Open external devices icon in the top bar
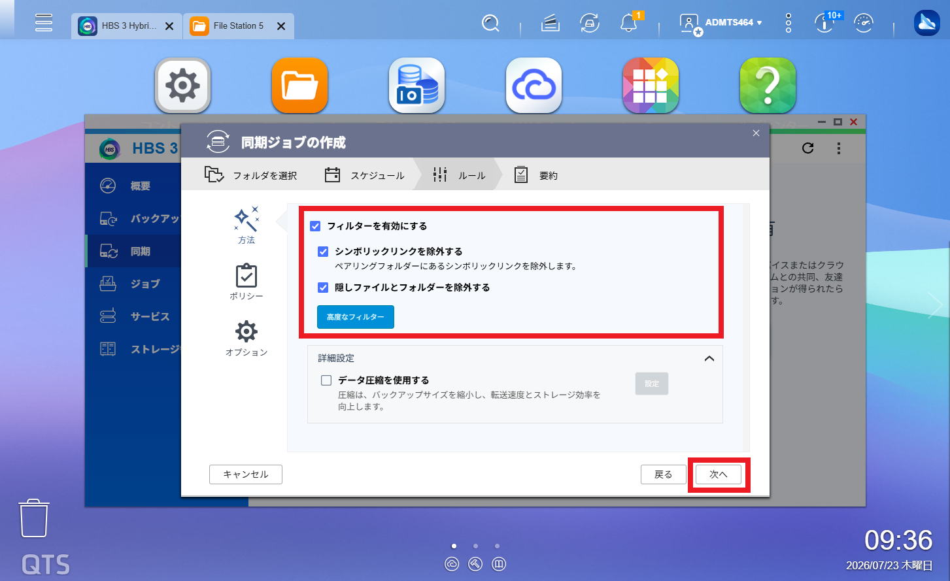This screenshot has width=950, height=581. coord(590,24)
